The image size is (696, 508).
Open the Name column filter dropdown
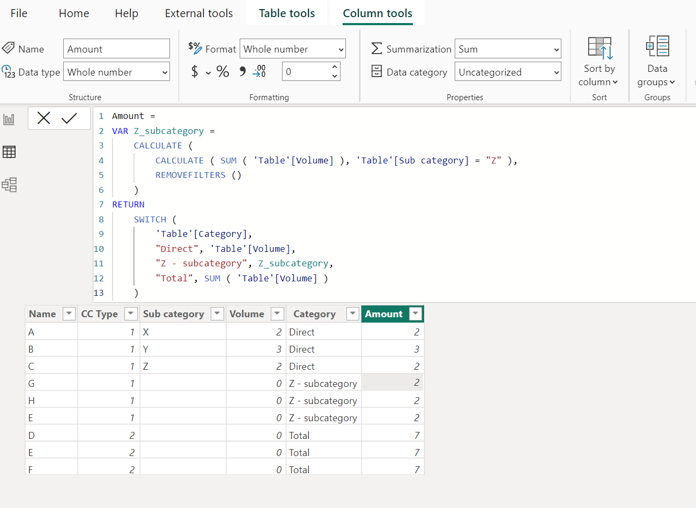(x=69, y=313)
